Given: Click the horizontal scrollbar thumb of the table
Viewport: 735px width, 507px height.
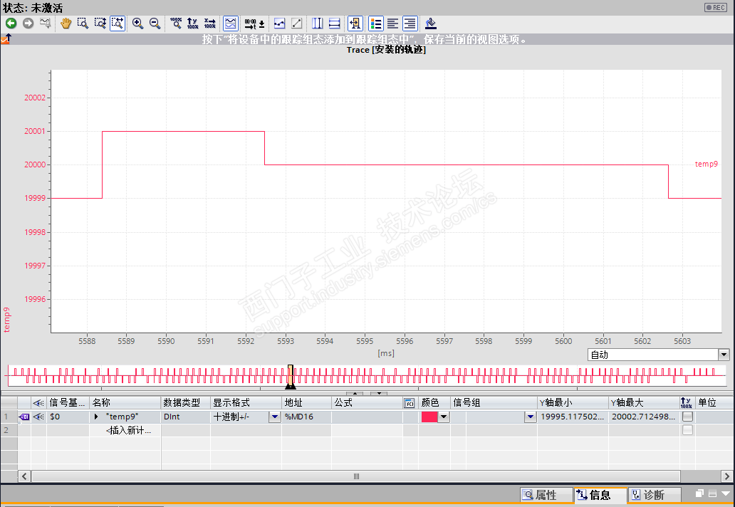Looking at the screenshot, I should (x=356, y=476).
